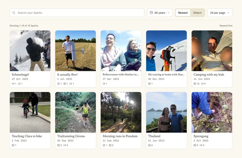Click the date 29 Oct 2025
This screenshot has width=242, height=158.
[20, 79]
